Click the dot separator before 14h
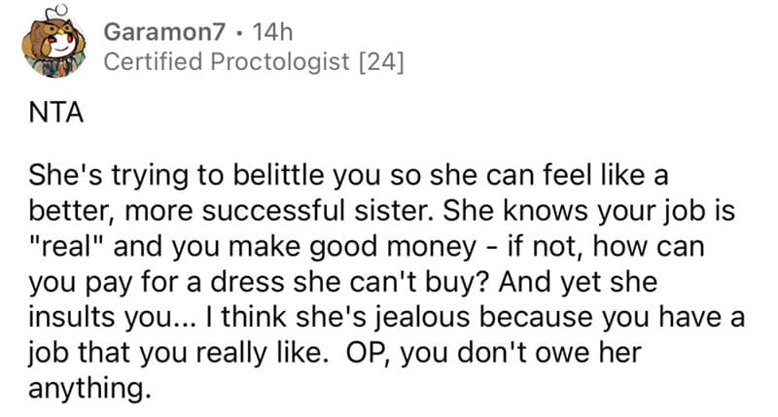 point(239,34)
